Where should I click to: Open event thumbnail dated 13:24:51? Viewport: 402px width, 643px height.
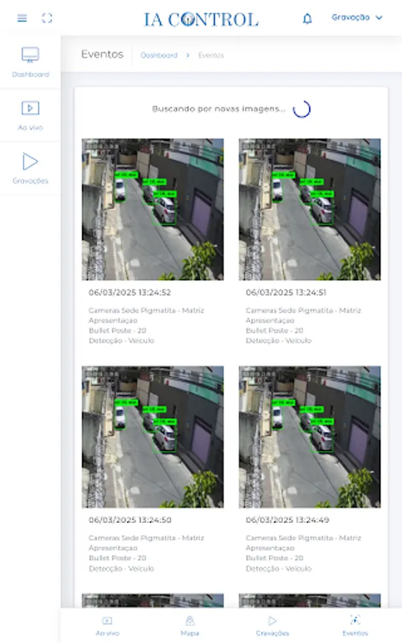(310, 209)
